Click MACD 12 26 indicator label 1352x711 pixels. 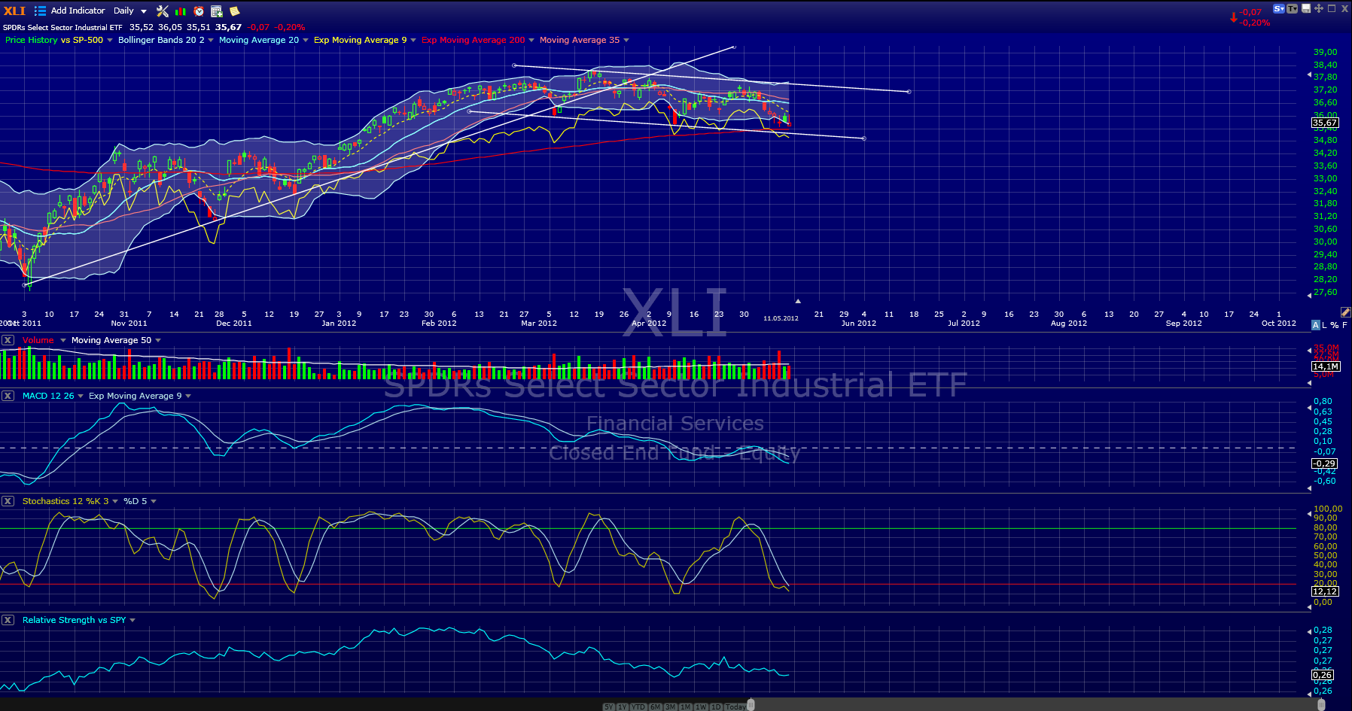(x=48, y=396)
